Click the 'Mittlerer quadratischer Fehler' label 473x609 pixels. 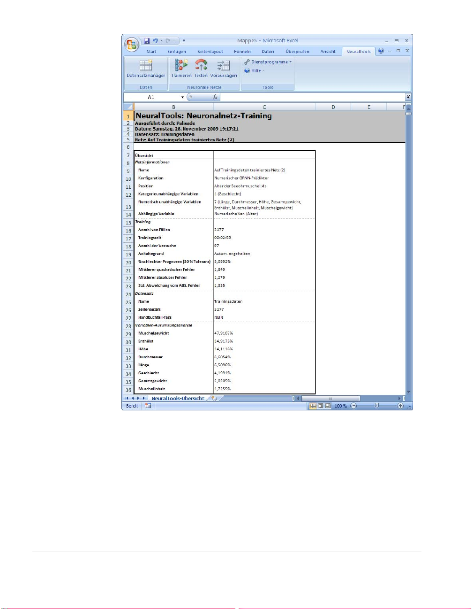click(166, 270)
